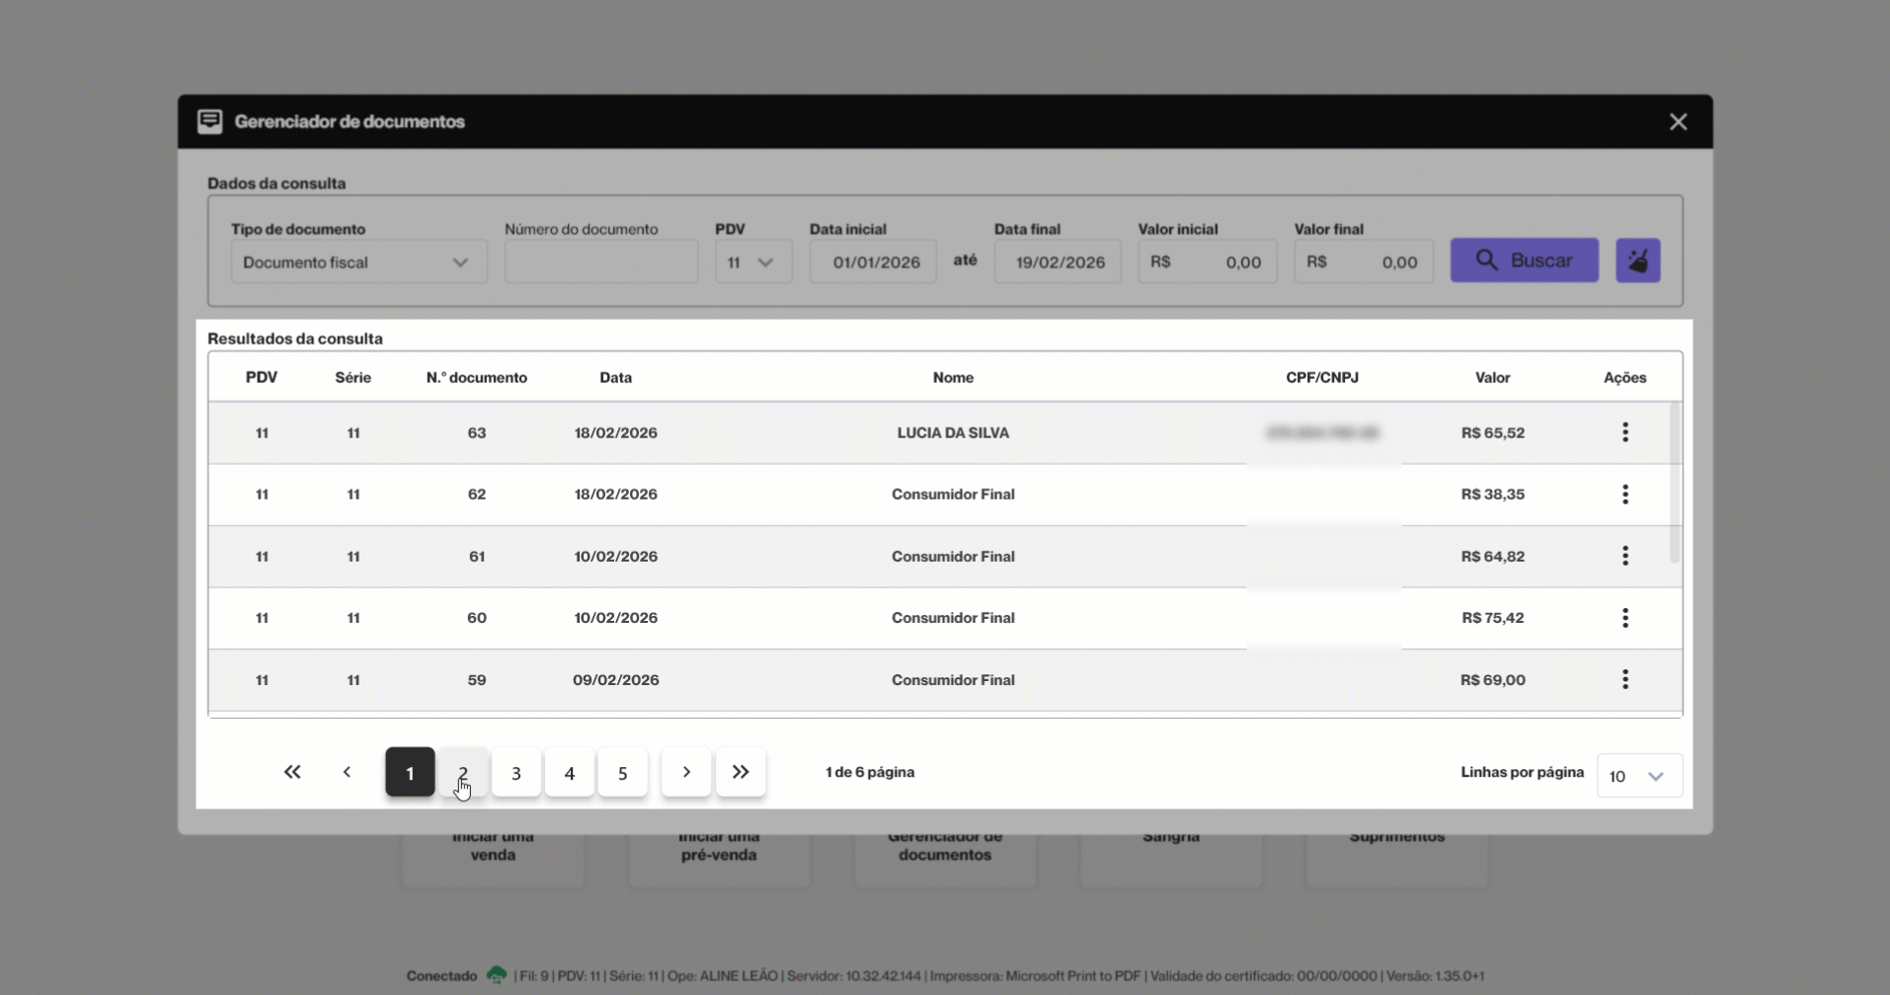The height and width of the screenshot is (995, 1890).
Task: Close the Gerenciador de documentos dialog
Action: point(1678,121)
